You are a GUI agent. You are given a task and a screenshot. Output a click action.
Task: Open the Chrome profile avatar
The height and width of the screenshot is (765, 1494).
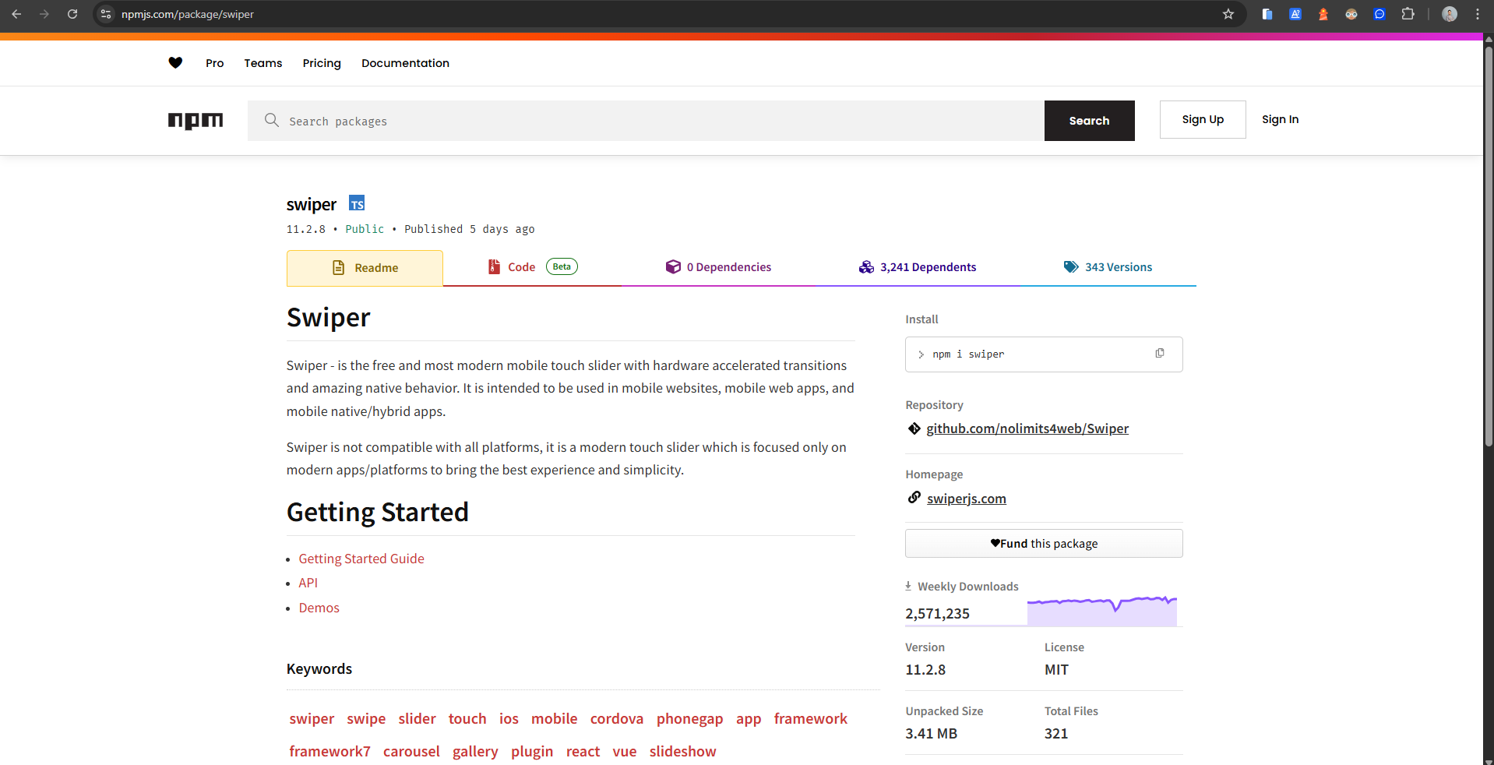click(1450, 14)
